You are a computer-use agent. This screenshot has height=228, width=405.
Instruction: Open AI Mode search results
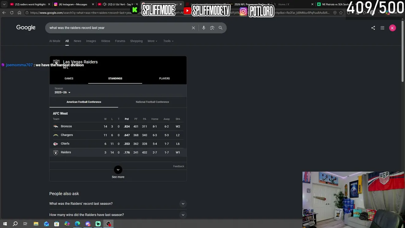[x=55, y=41]
